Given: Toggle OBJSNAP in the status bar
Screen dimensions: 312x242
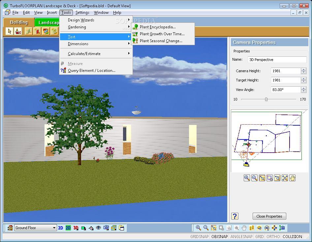Looking at the screenshot, I should [219, 237].
